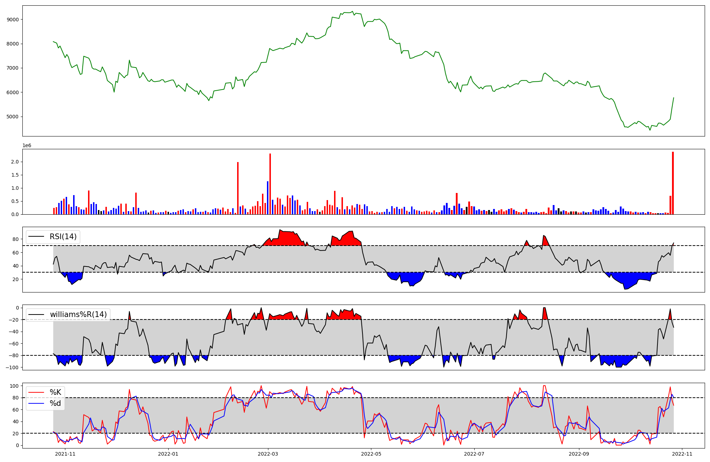Image resolution: width=710 pixels, height=462 pixels.
Task: Click the black line swatch beside RSI(14)
Action: point(36,237)
